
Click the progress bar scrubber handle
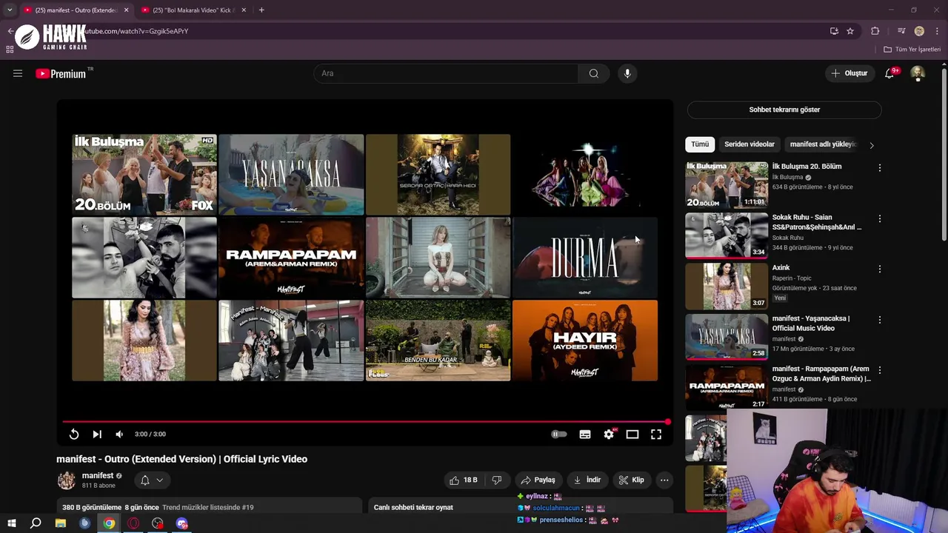667,422
